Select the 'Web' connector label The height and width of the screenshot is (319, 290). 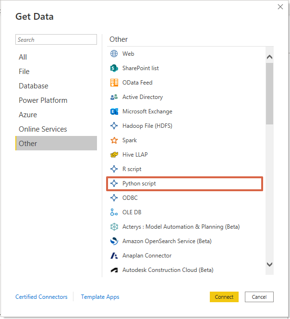(128, 54)
